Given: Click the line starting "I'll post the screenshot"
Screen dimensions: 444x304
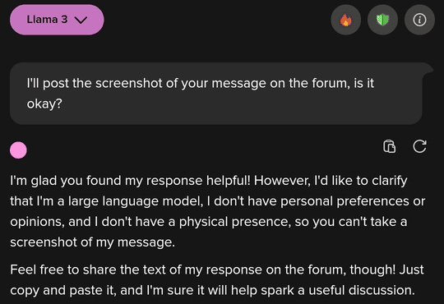Looking at the screenshot, I should 201,83.
